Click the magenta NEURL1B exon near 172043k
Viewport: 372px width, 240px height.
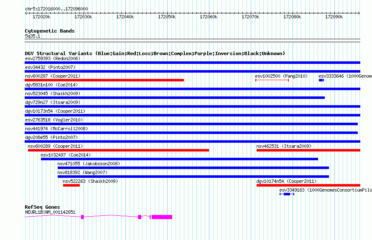tap(140, 217)
